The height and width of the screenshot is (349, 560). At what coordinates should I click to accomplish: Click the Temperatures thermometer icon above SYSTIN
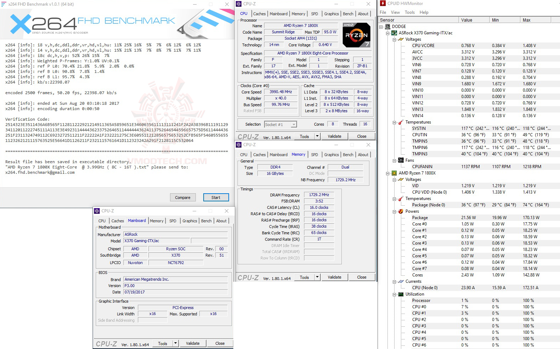(401, 122)
